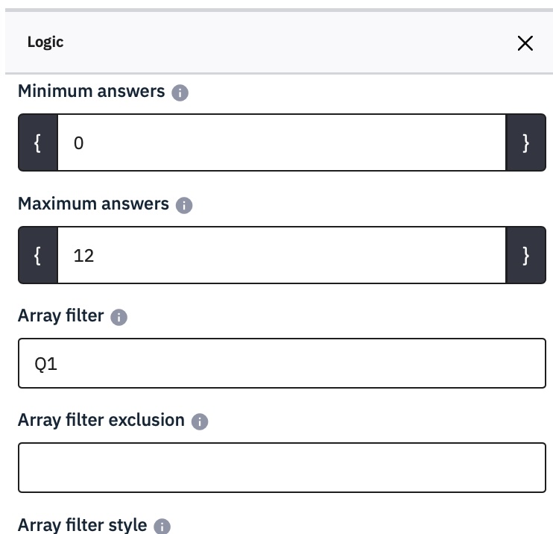Screen dimensions: 553x534
Task: Select the Array filter field containing Q1
Action: (x=282, y=363)
